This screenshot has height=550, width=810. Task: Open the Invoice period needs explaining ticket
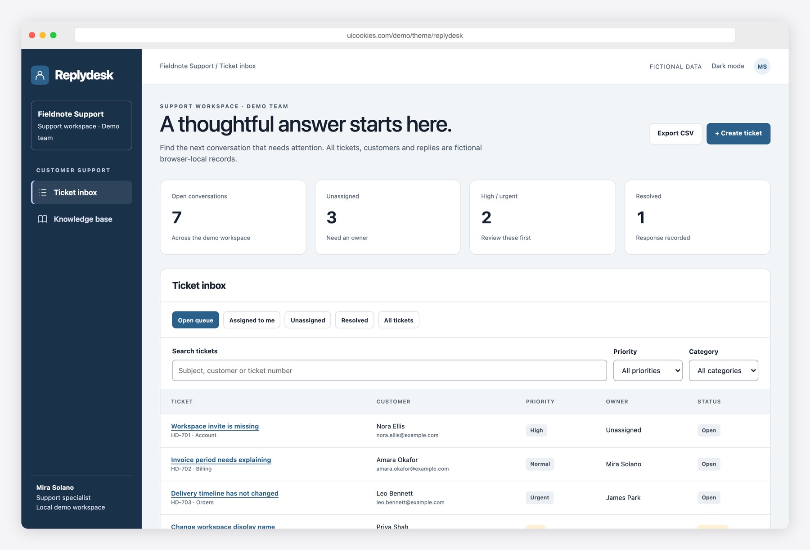(221, 460)
